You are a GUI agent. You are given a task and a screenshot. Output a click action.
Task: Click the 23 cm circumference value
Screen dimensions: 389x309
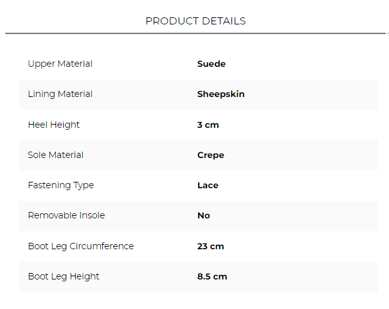(210, 246)
